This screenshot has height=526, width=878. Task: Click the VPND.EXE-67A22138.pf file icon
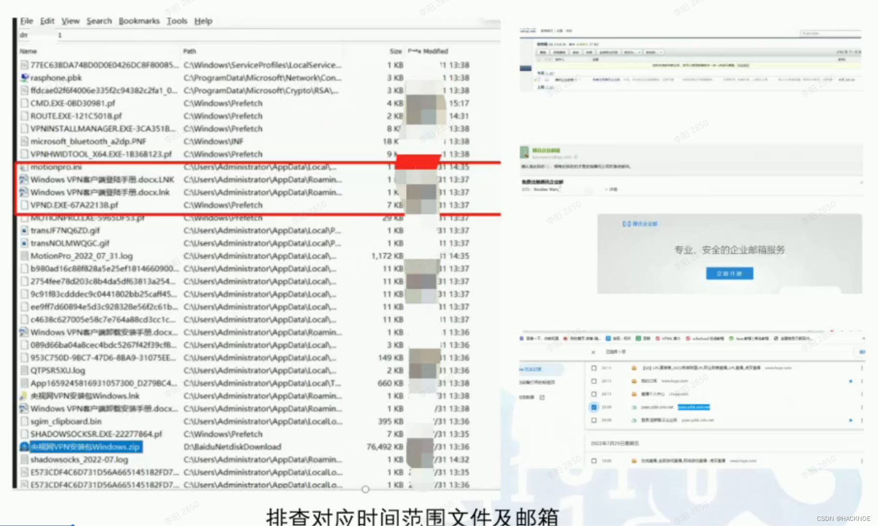click(24, 205)
